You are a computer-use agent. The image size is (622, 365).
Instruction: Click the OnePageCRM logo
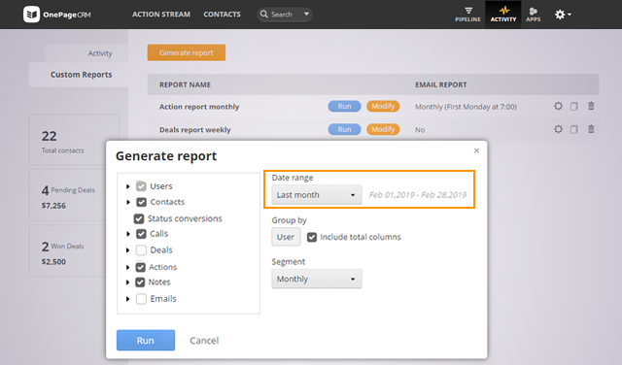click(57, 15)
